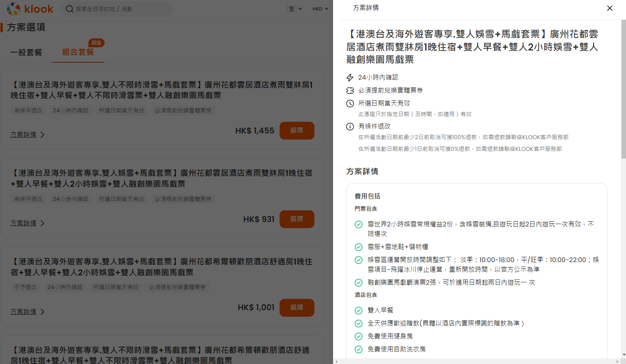Open 方案詳情 link for HK$ 1,001 package

[24, 311]
